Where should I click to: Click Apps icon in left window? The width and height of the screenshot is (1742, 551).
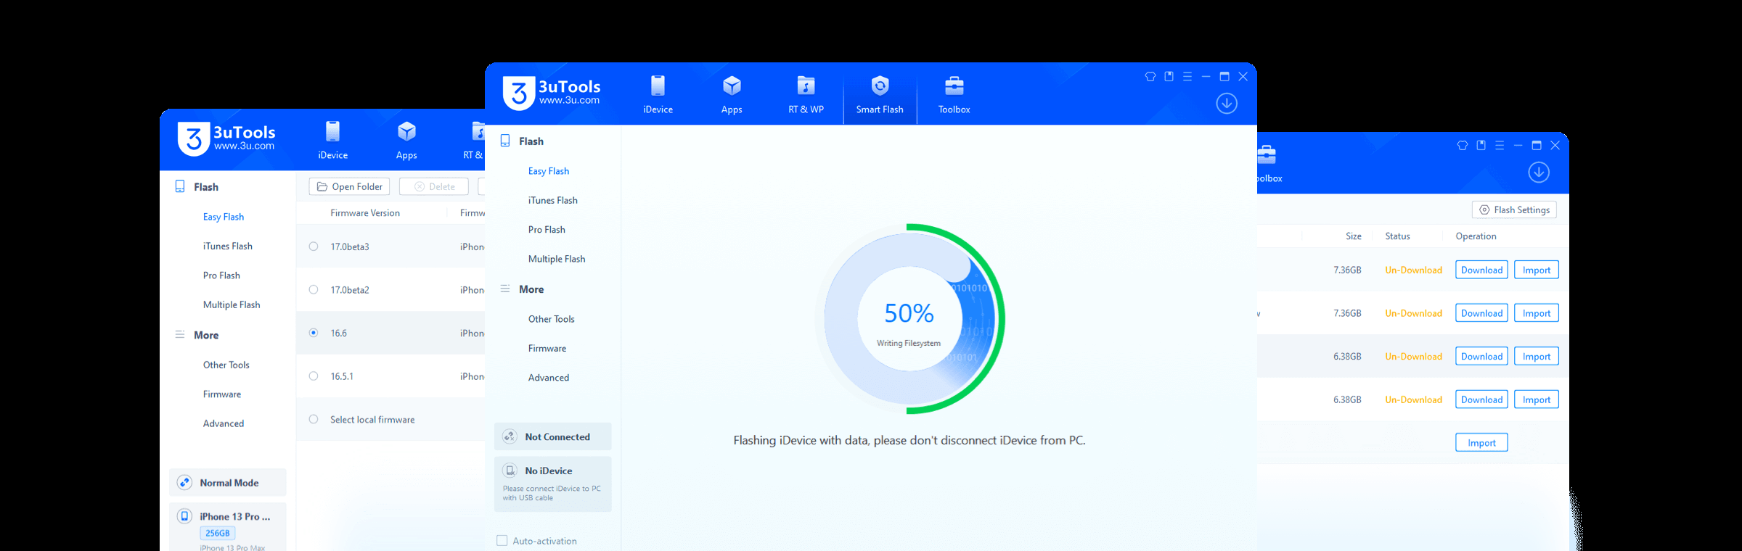point(406,132)
